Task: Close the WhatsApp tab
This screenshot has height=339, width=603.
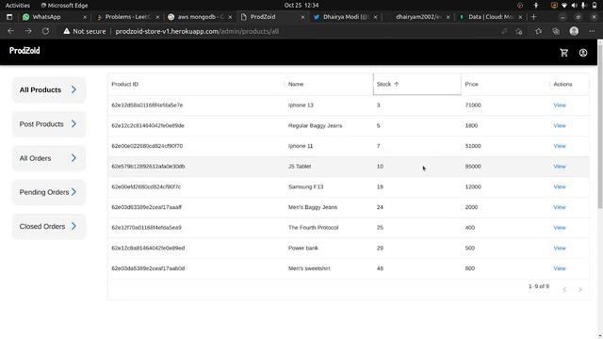Action: [x=85, y=17]
